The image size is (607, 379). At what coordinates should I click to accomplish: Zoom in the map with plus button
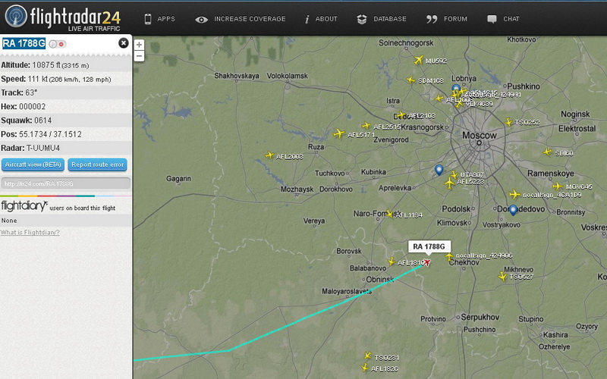(x=139, y=45)
